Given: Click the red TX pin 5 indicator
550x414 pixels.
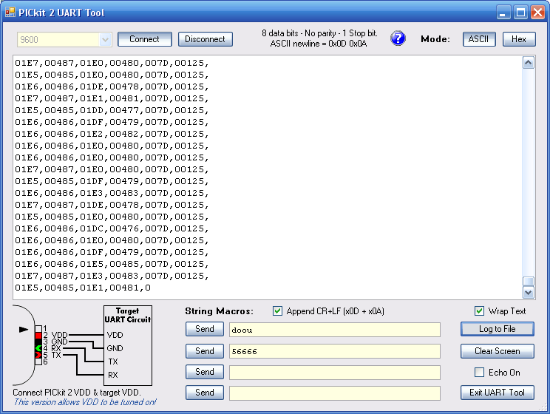Looking at the screenshot, I should 38,355.
